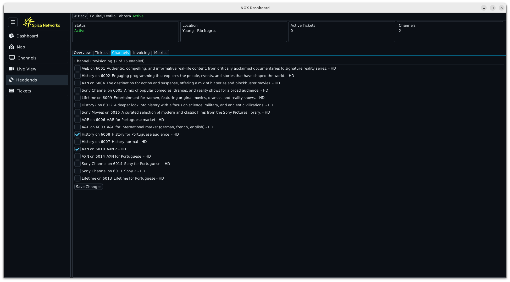Open Dashboard from the sidebar
The height and width of the screenshot is (282, 510).
pyautogui.click(x=37, y=36)
